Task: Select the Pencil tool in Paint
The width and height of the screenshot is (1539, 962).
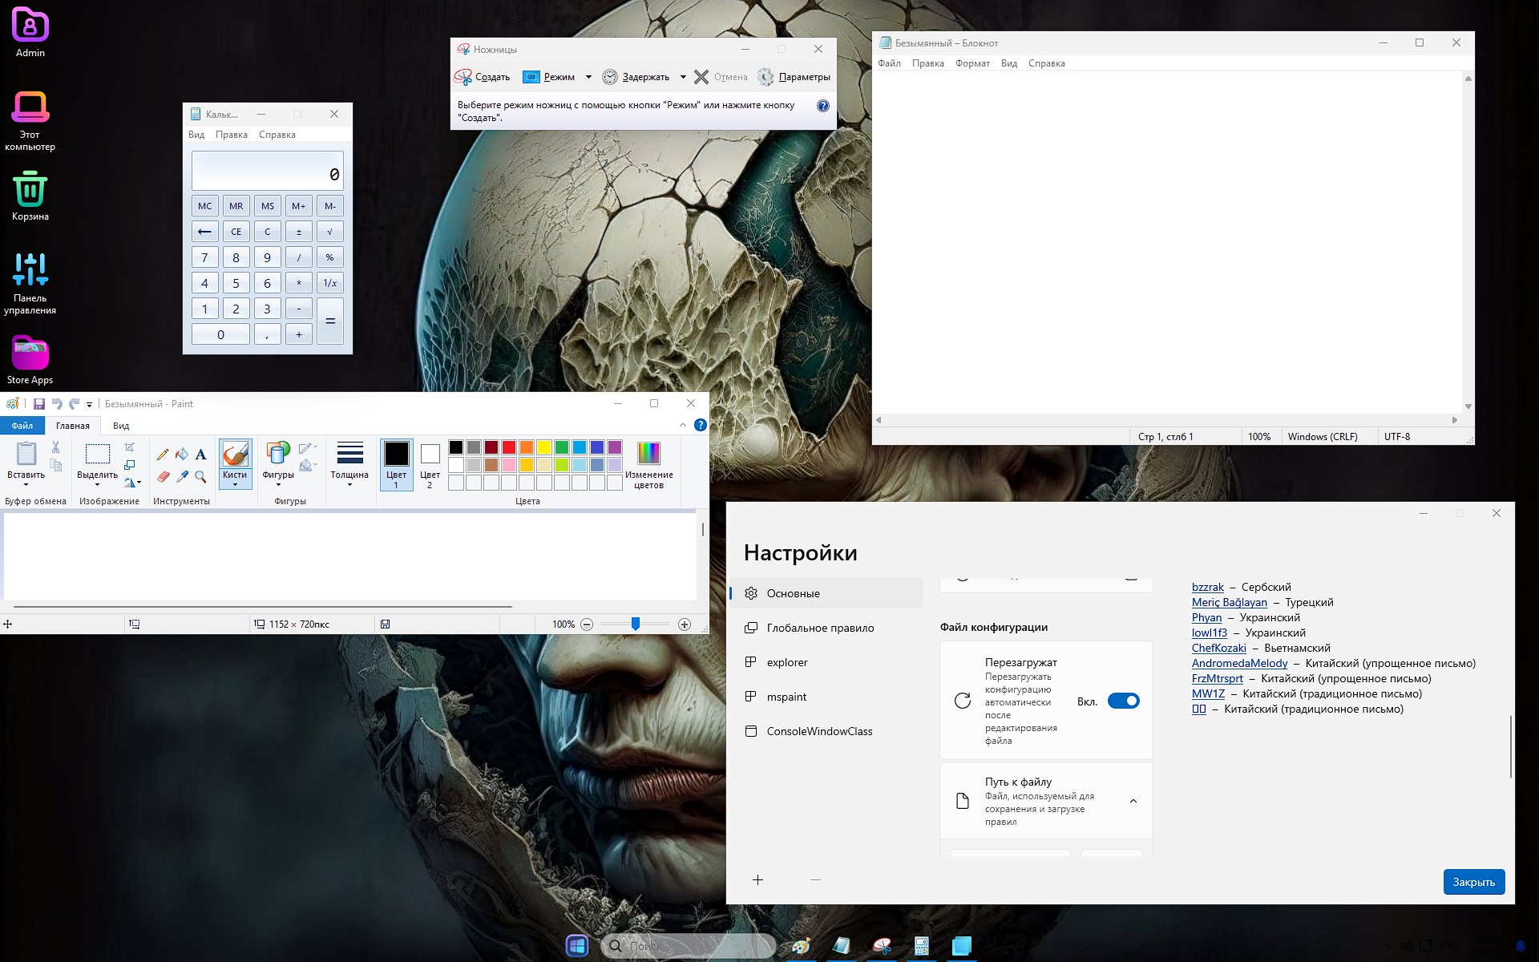Action: (x=163, y=455)
